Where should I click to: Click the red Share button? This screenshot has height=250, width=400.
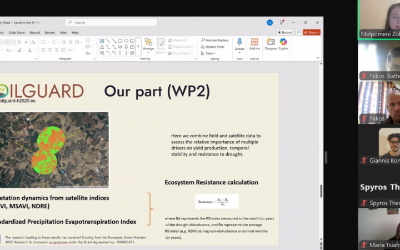(312, 32)
